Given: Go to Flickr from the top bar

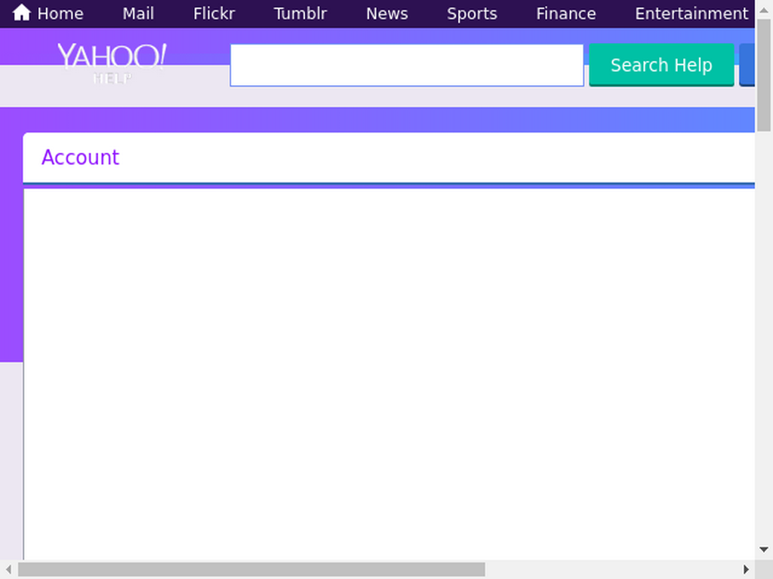Looking at the screenshot, I should tap(214, 14).
